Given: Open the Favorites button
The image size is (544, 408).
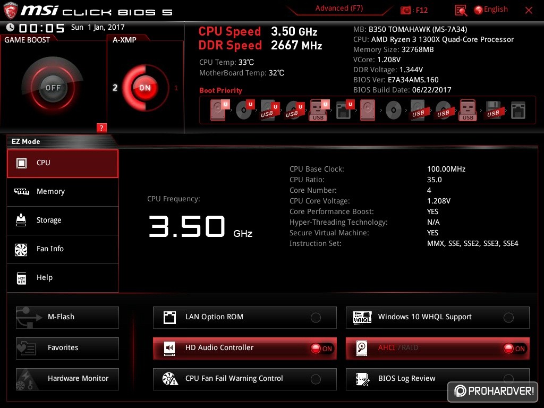Looking at the screenshot, I should (x=67, y=348).
